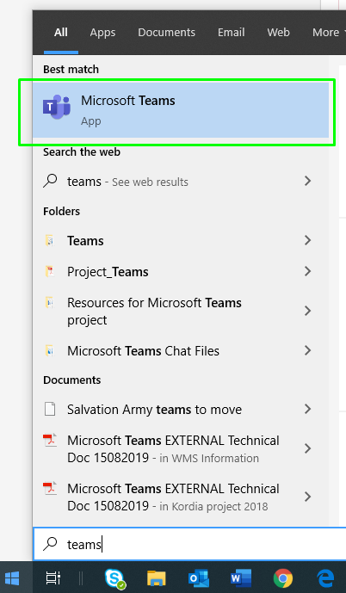Expand the Teams folder arrow
The width and height of the screenshot is (346, 593).
click(307, 240)
